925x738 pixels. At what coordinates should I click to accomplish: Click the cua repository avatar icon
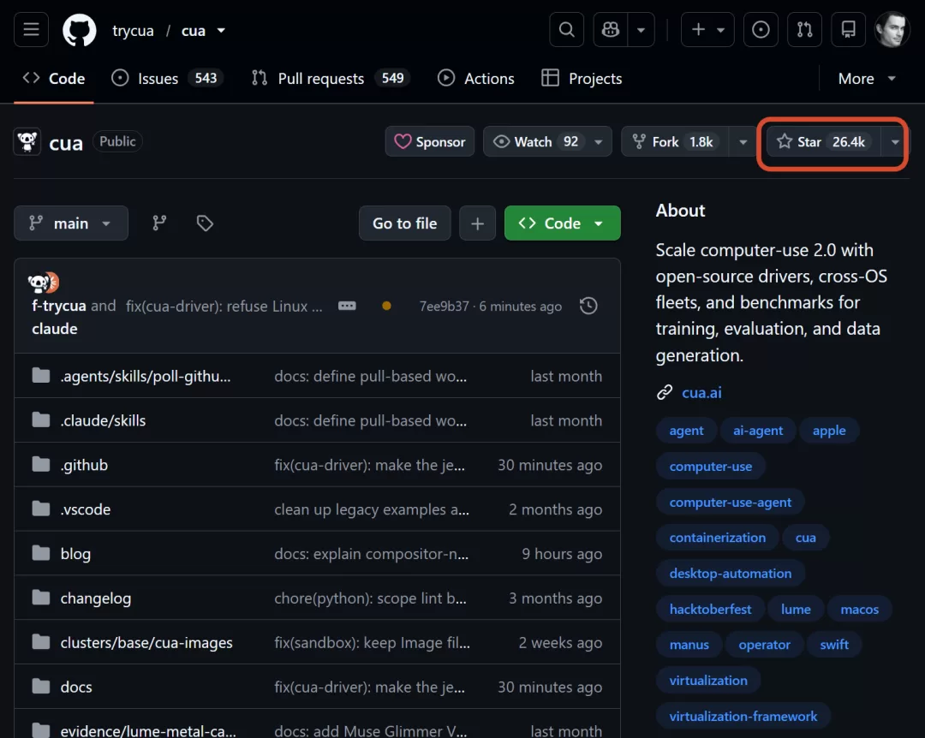coord(27,141)
